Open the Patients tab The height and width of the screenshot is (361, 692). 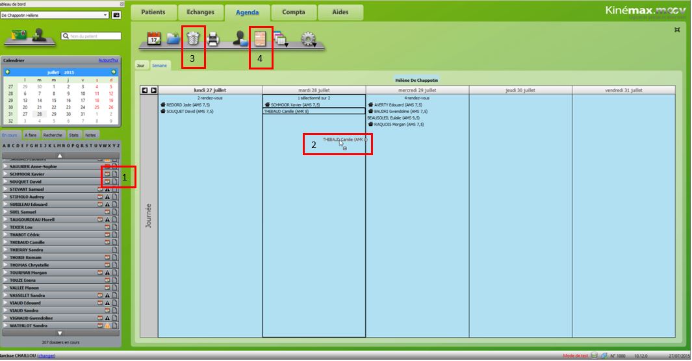(x=153, y=12)
